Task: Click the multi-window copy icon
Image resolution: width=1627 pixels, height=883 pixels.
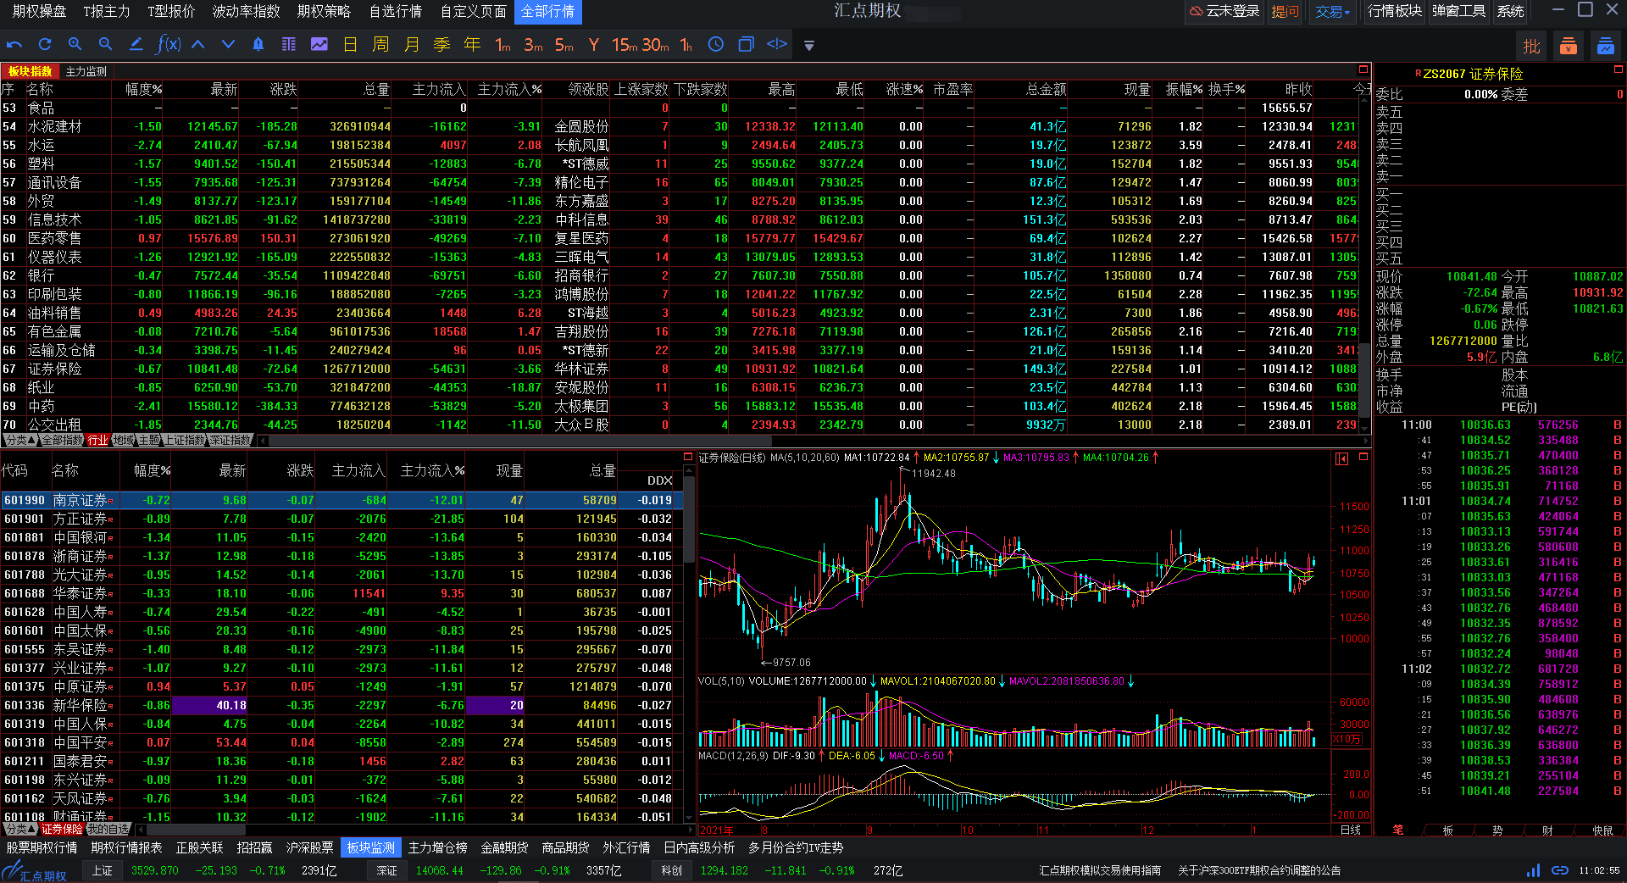Action: [747, 44]
